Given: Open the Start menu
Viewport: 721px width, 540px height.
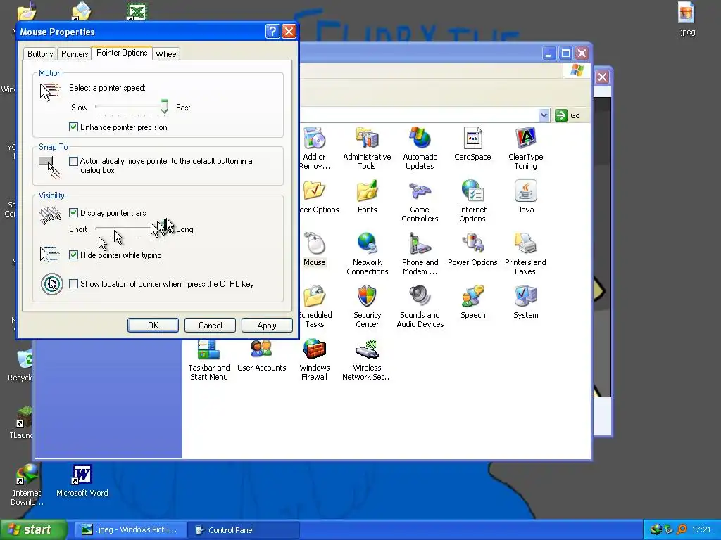Looking at the screenshot, I should tap(33, 529).
